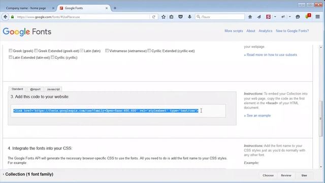Click the Google Fonts logo
The width and height of the screenshot is (325, 183).
(27, 32)
